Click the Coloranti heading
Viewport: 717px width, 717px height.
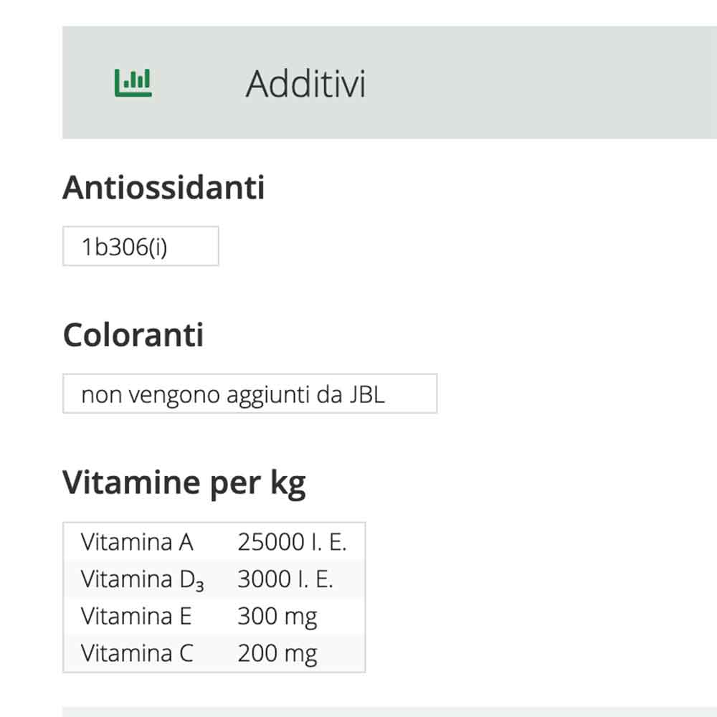tap(134, 334)
